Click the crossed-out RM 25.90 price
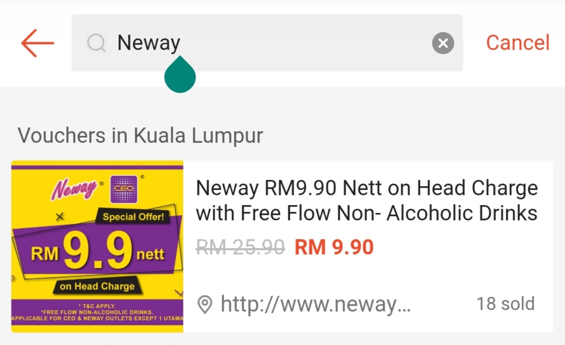 click(x=241, y=247)
